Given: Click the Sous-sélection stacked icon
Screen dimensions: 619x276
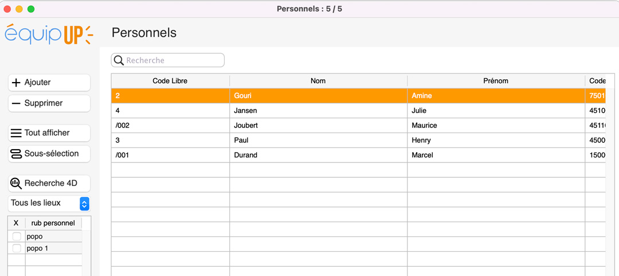Looking at the screenshot, I should [16, 154].
